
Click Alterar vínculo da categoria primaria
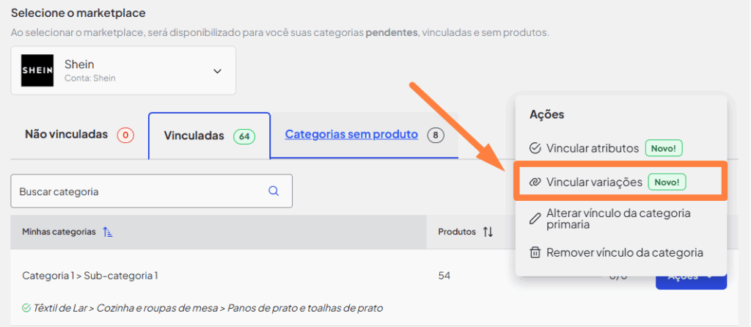tap(618, 218)
